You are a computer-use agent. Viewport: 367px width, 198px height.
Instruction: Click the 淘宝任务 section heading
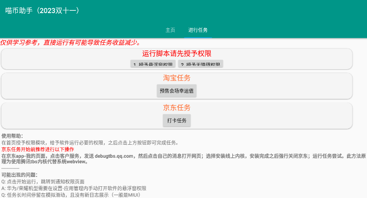pyautogui.click(x=176, y=78)
